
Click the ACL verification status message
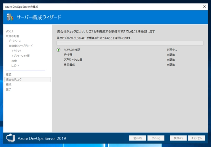pos(94,38)
